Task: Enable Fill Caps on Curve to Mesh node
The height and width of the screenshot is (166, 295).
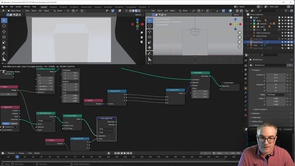Action: pyautogui.click(x=65, y=129)
